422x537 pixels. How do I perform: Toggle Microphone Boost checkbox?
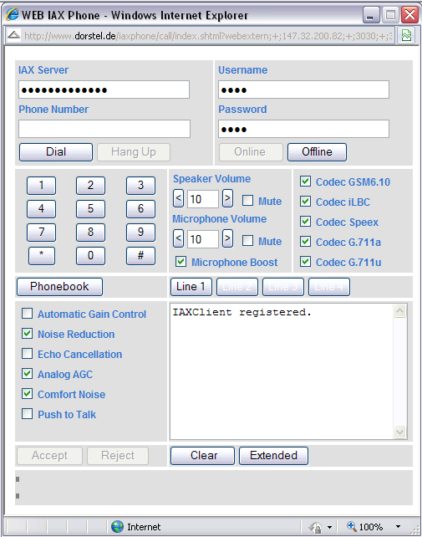pyautogui.click(x=180, y=262)
